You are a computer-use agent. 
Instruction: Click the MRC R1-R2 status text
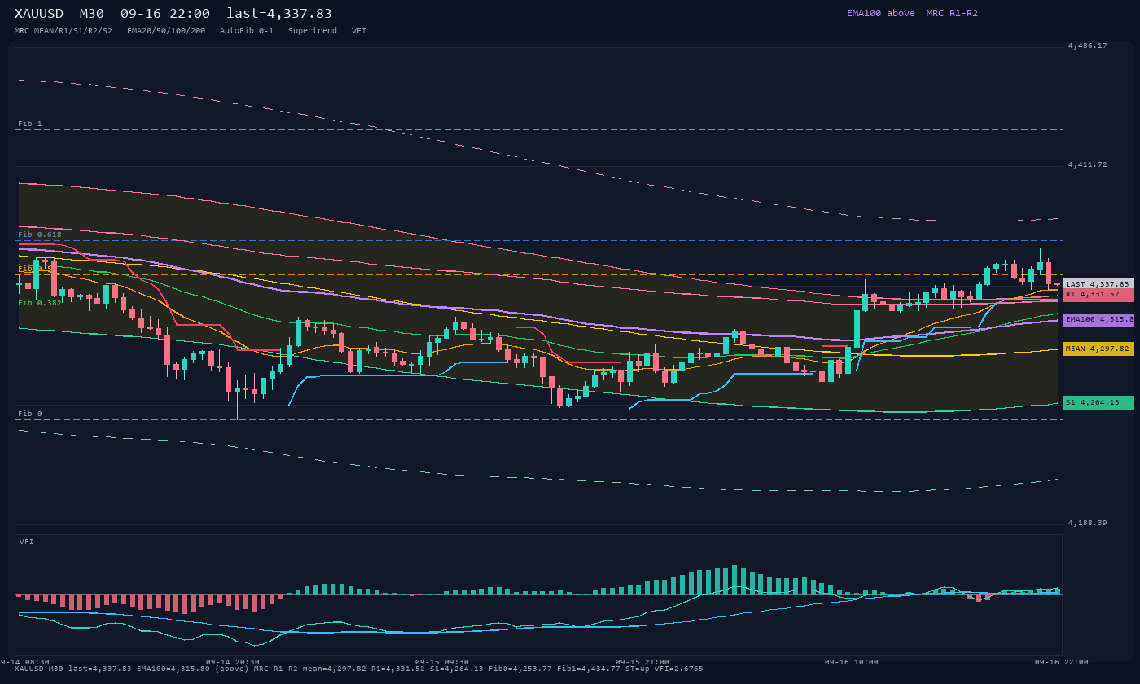click(952, 13)
